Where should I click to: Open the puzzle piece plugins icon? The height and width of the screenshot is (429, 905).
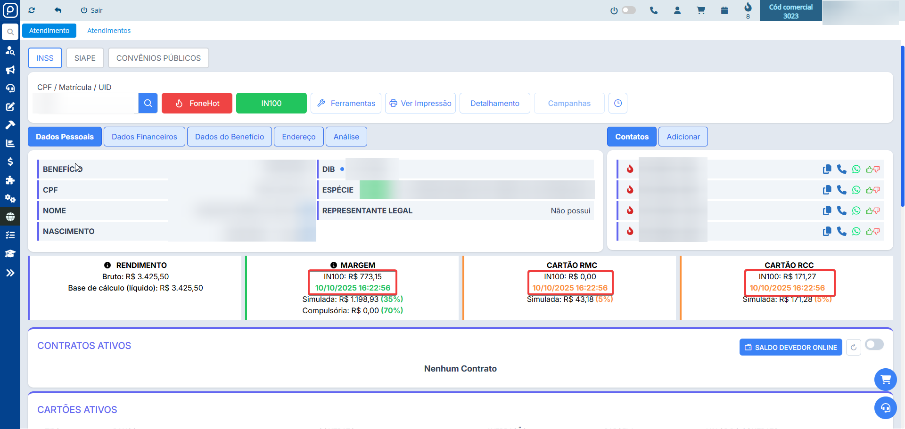tap(10, 180)
